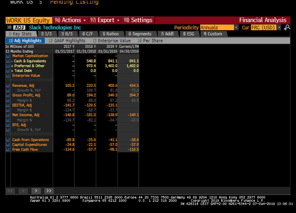The image size is (296, 213).
Task: Open chart icon for Net Income Margin % row
Action: coord(8,120)
